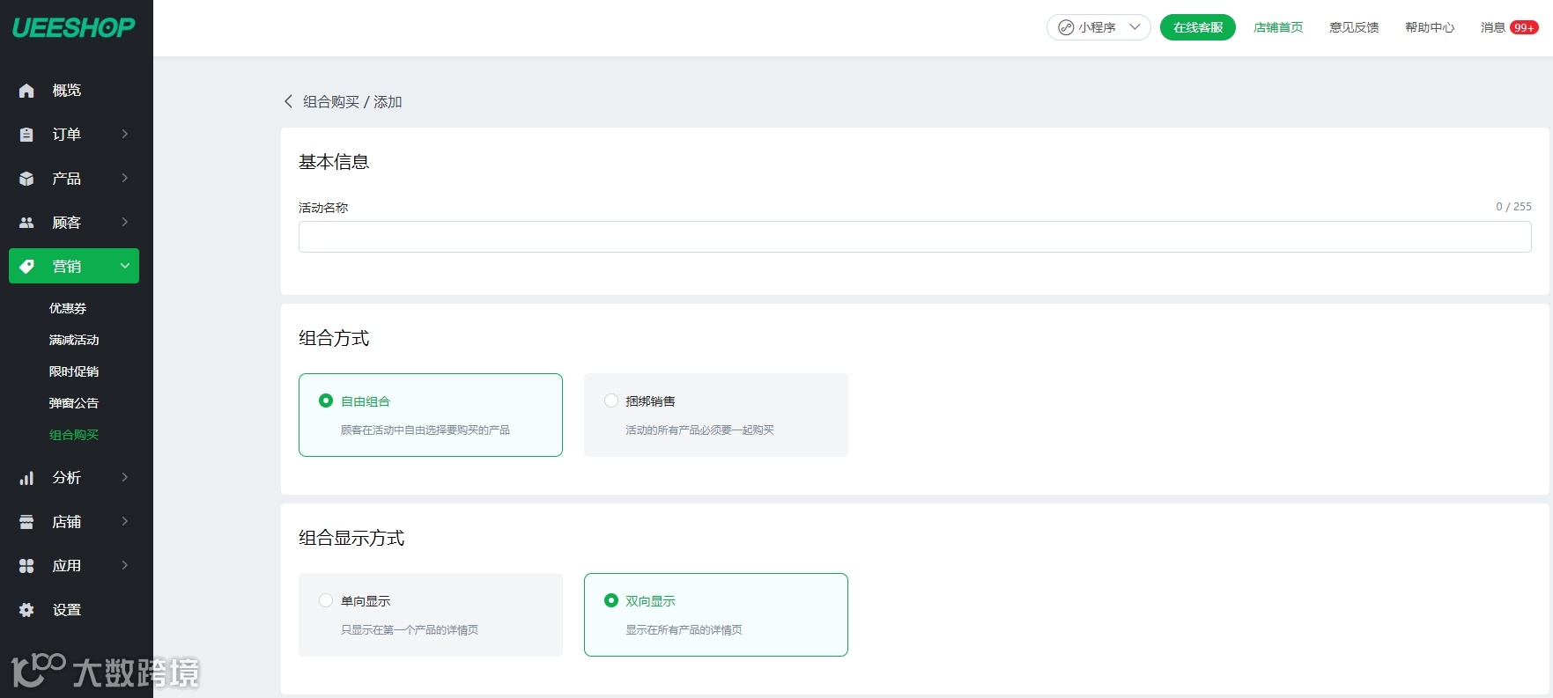This screenshot has width=1553, height=698.
Task: Open the 弹窗公告 submenu item
Action: [x=74, y=403]
